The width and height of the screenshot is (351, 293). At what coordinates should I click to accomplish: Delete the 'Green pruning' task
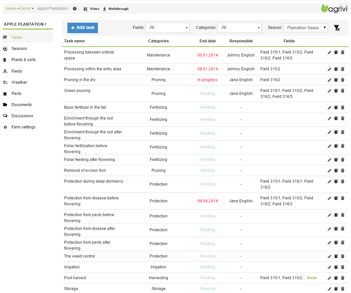coord(342,91)
